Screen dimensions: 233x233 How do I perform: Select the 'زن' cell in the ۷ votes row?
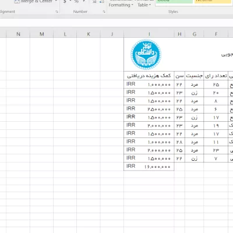click(195, 158)
